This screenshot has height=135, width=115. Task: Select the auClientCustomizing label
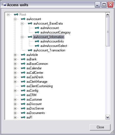click(x=39, y=86)
